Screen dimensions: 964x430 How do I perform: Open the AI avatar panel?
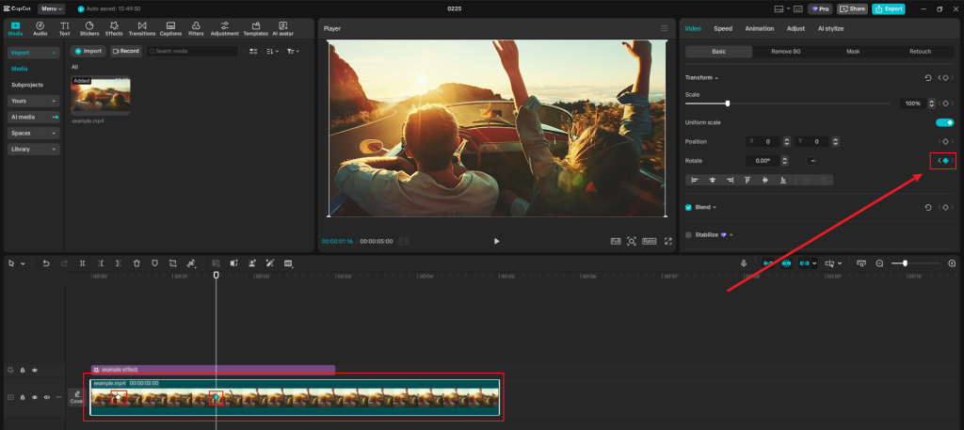click(x=282, y=29)
